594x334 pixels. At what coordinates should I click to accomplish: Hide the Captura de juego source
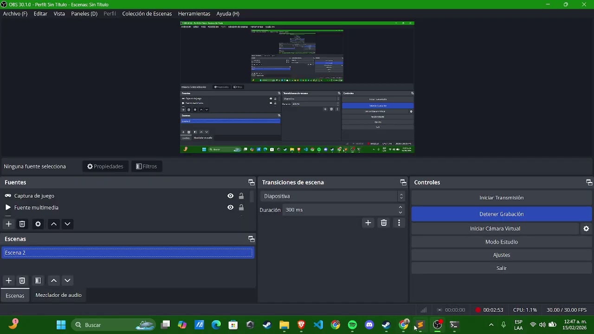pos(230,196)
